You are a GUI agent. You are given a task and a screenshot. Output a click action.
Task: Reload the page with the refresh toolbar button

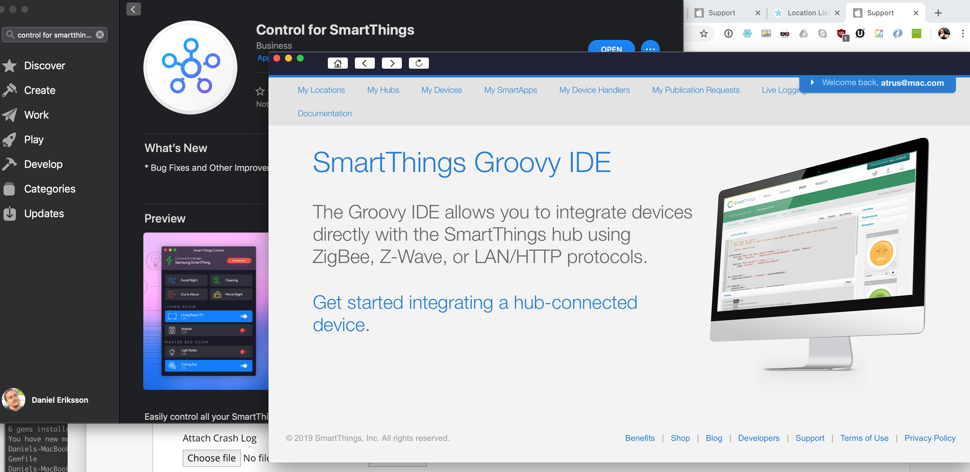pos(419,63)
